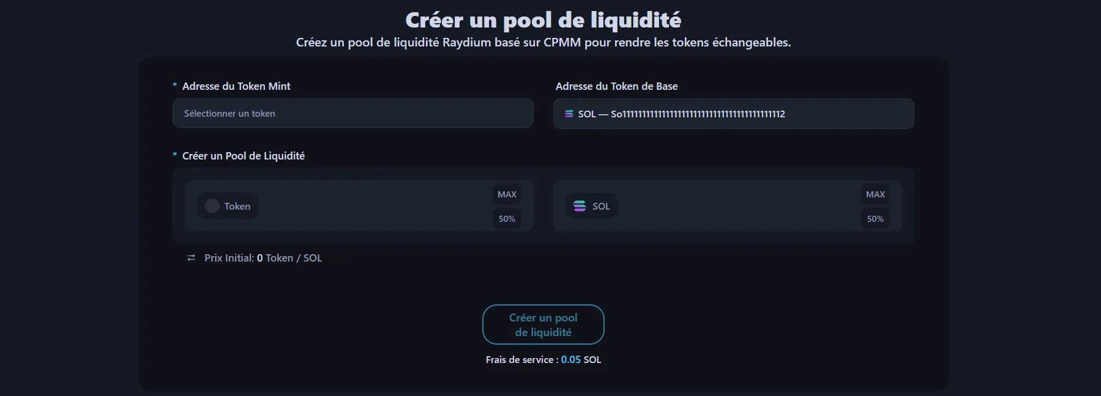This screenshot has width=1101, height=396.
Task: Click the 'Prix Initial: 0 Token / SOL' text
Action: 263,258
